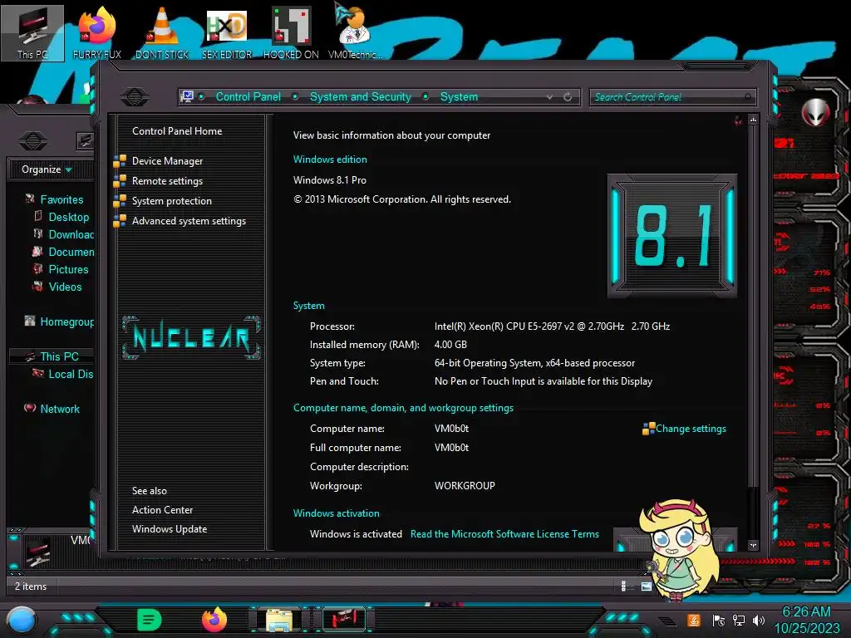Open the HOOKED ON desktop shortcut
Viewport: 851px width, 638px height.
coord(291,33)
